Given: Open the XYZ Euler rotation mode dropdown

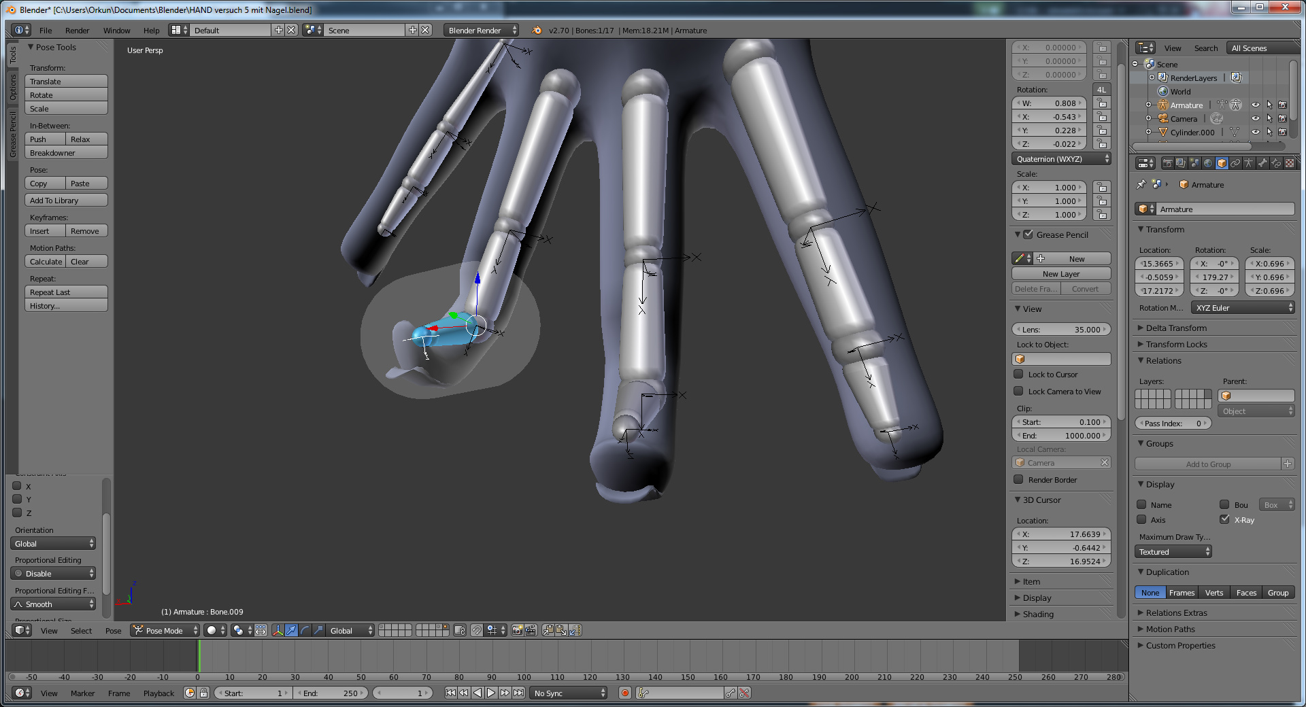Looking at the screenshot, I should click(x=1243, y=307).
